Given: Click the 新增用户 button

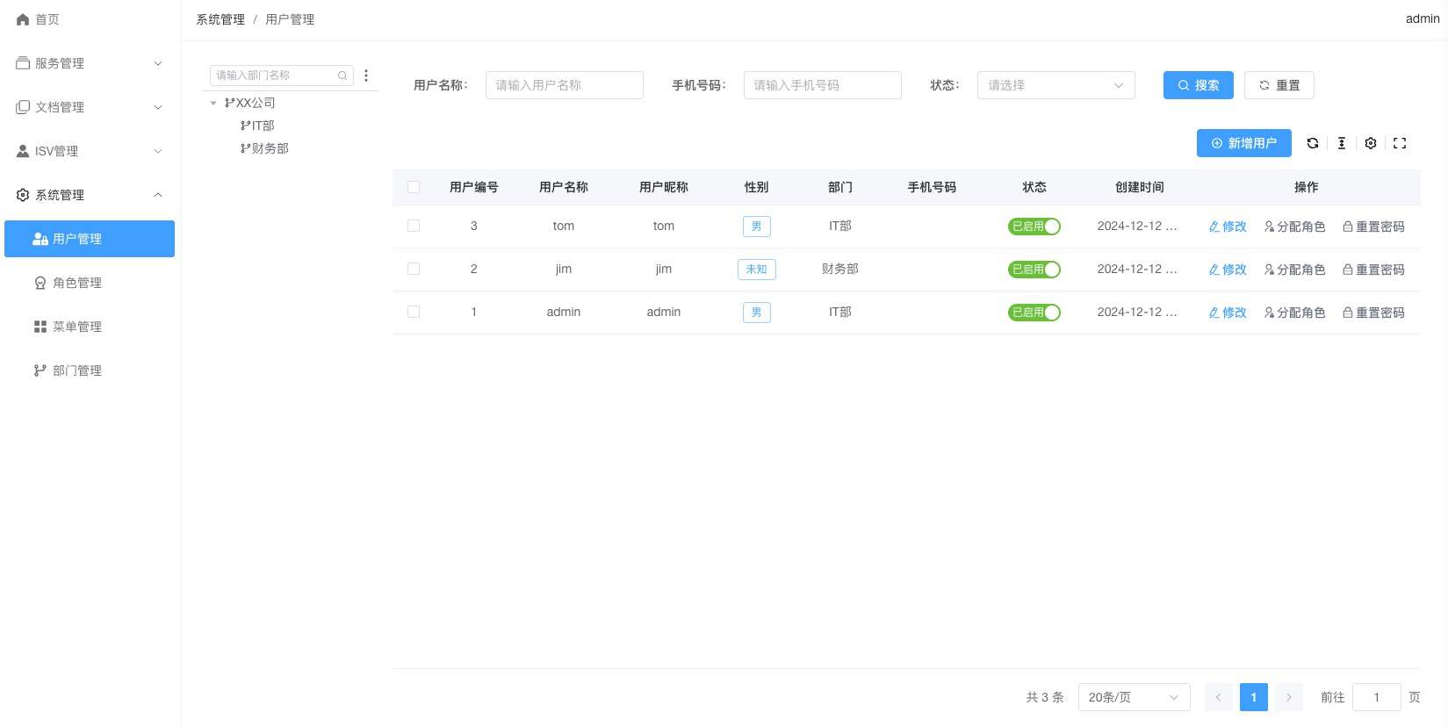Looking at the screenshot, I should click(1243, 143).
